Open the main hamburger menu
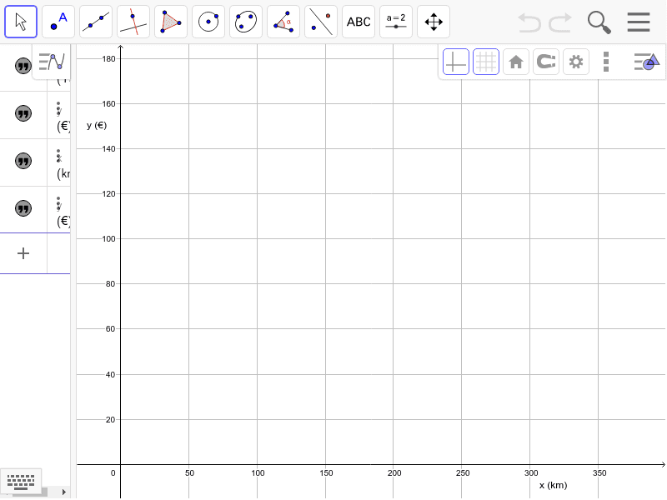 pyautogui.click(x=639, y=22)
